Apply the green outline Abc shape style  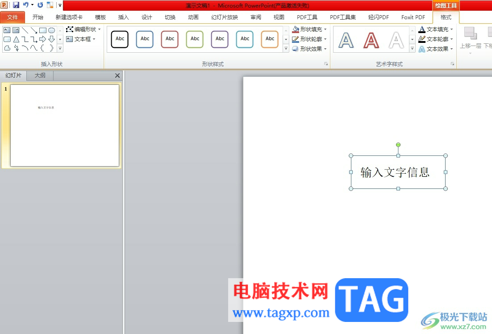coord(195,39)
